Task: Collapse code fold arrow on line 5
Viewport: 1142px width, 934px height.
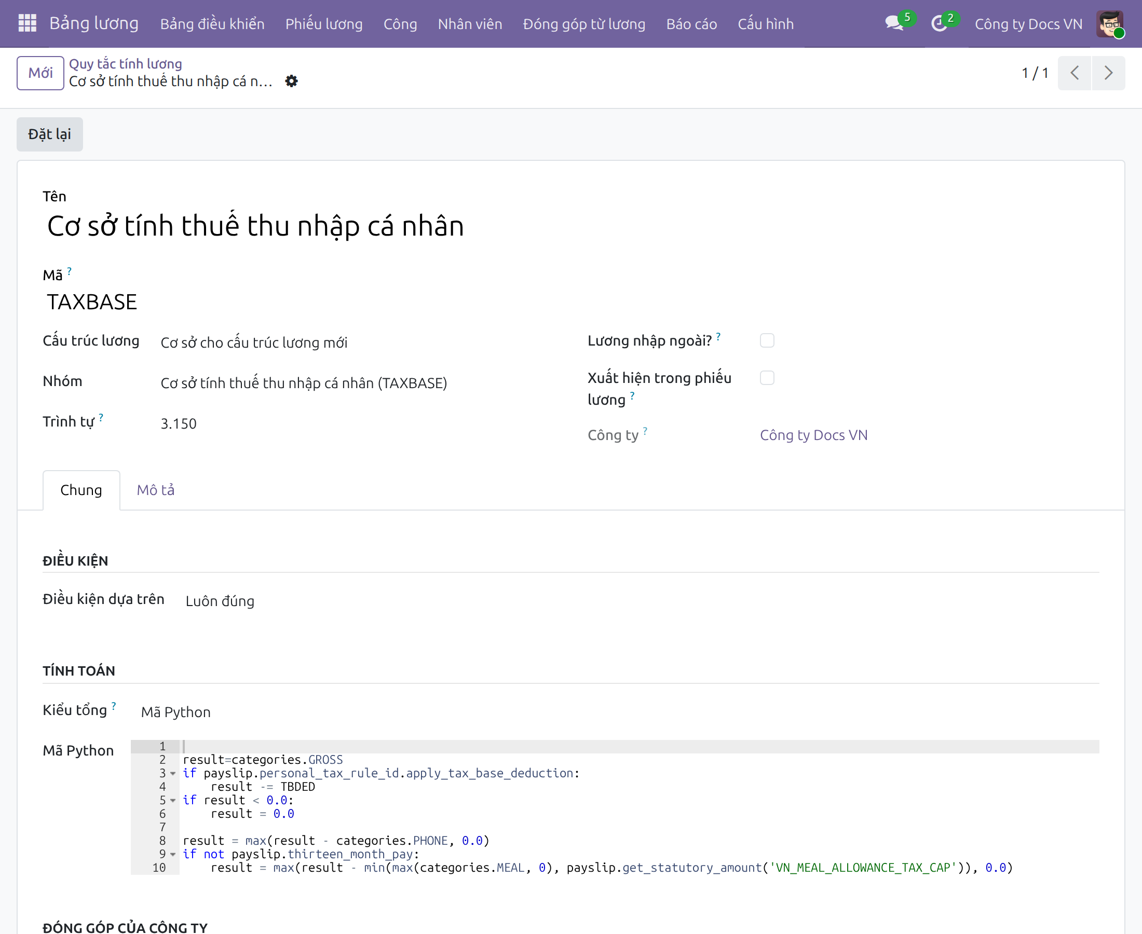Action: tap(173, 800)
